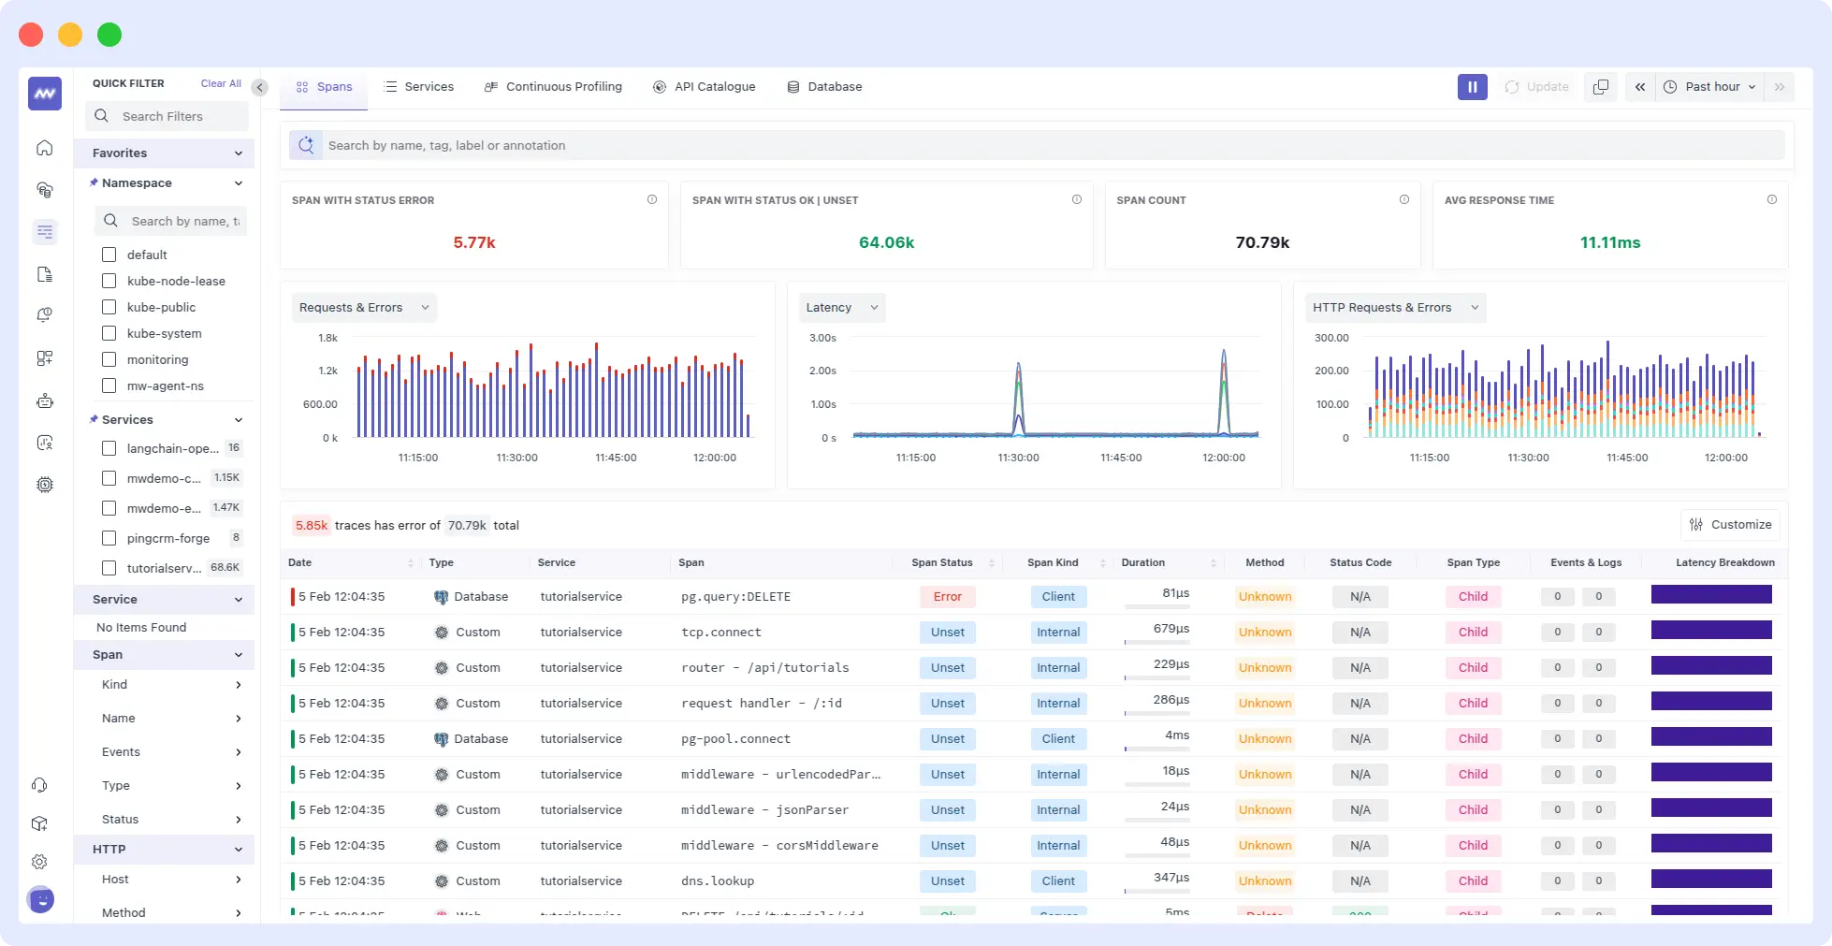The height and width of the screenshot is (946, 1832).
Task: Collapse the Namespace filter section
Action: coord(239,183)
